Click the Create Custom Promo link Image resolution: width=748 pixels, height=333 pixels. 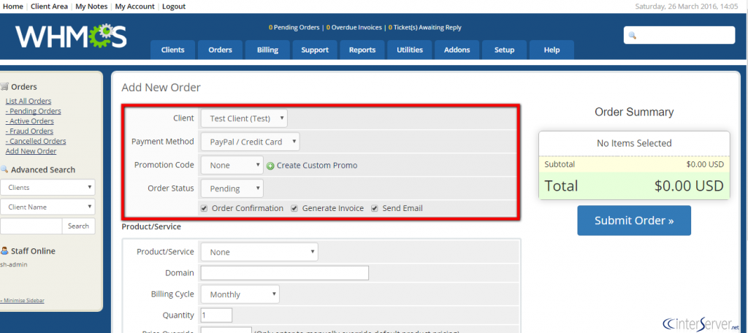click(317, 166)
